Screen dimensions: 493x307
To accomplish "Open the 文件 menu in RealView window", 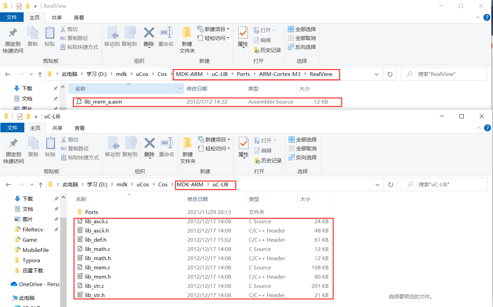I will click(x=12, y=17).
